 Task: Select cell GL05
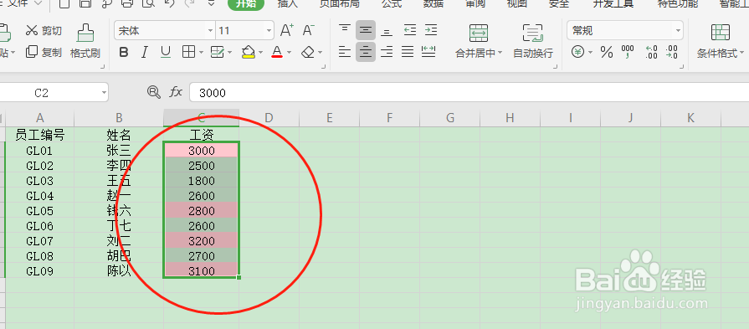point(39,211)
